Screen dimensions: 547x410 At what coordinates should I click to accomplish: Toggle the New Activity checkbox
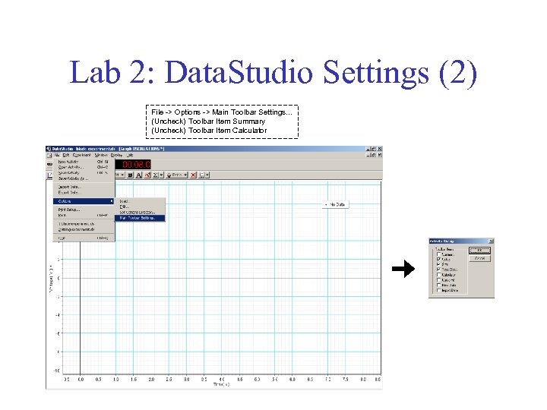tap(439, 285)
